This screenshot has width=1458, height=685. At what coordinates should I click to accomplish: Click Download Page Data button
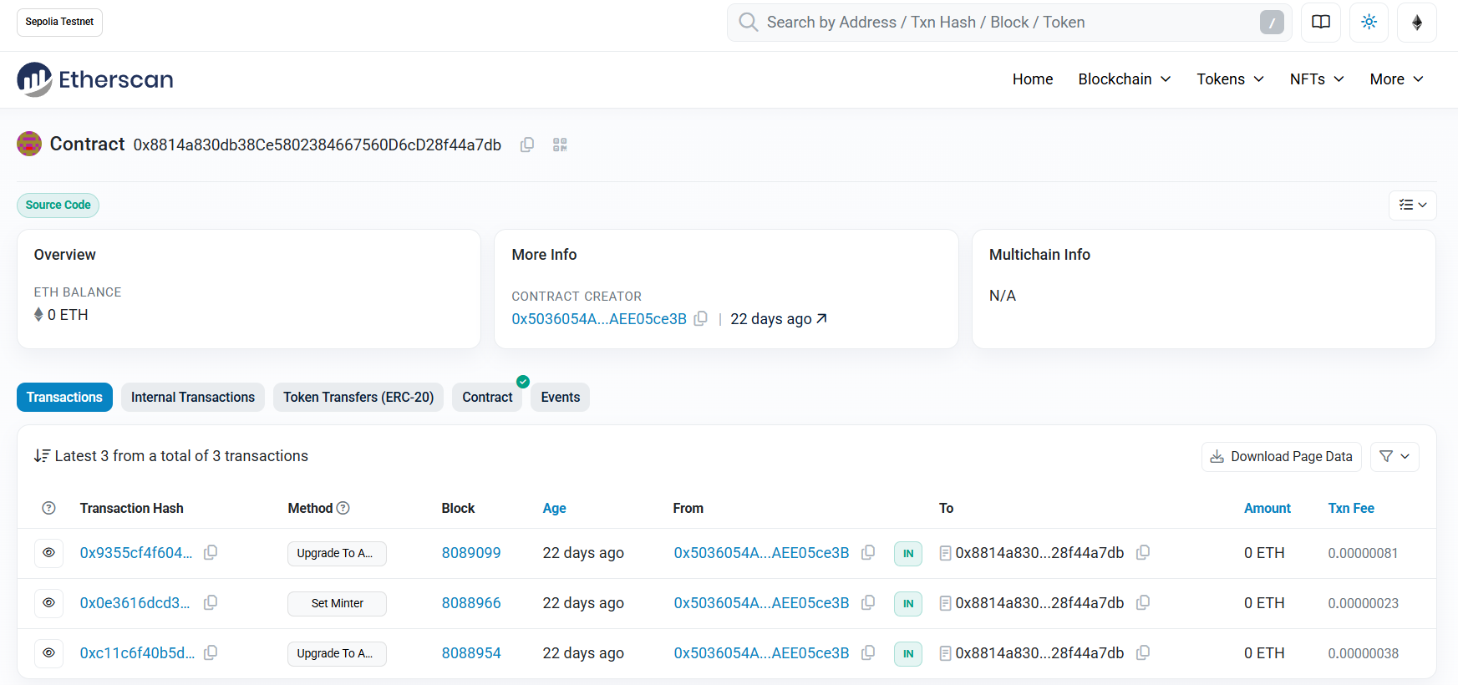point(1281,456)
